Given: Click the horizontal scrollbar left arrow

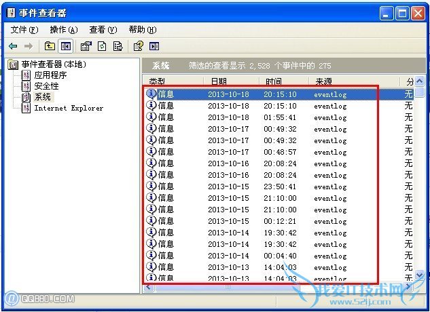Looking at the screenshot, I should coord(149,287).
